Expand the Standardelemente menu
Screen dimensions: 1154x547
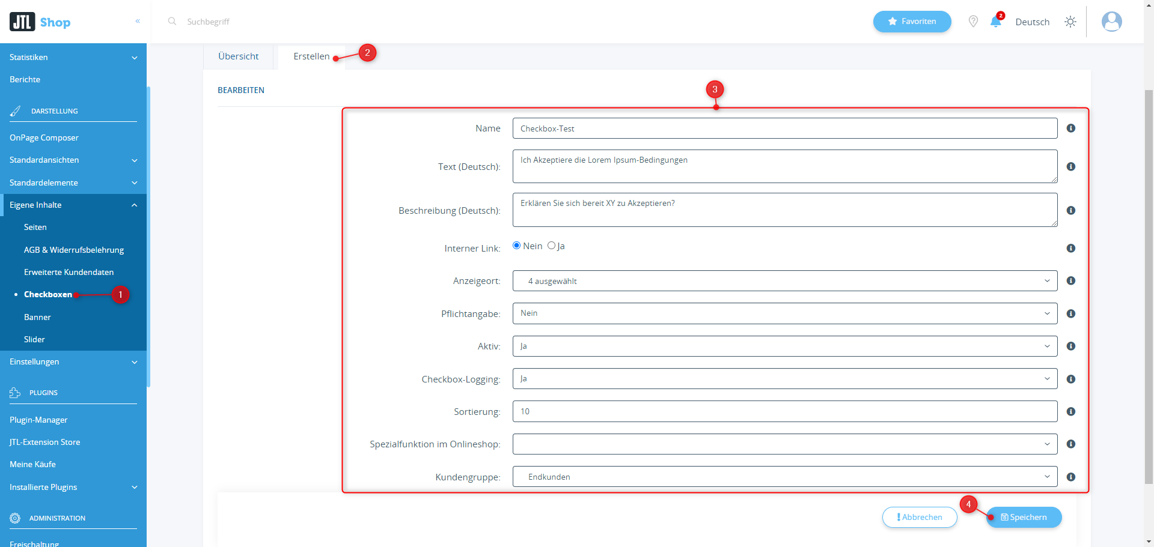[73, 183]
